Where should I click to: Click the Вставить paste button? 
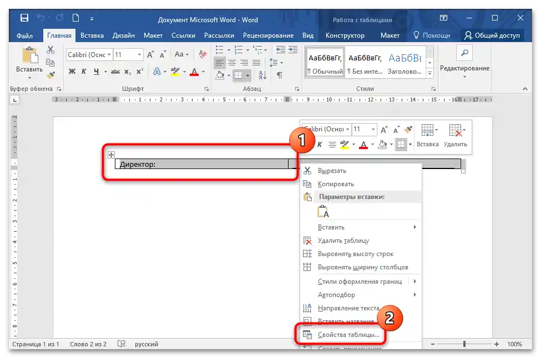coord(29,60)
